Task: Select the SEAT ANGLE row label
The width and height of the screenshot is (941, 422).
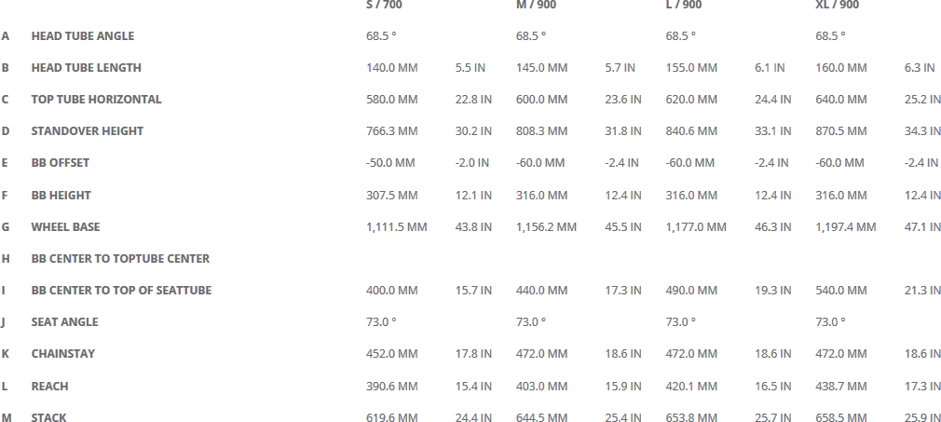Action: point(64,322)
